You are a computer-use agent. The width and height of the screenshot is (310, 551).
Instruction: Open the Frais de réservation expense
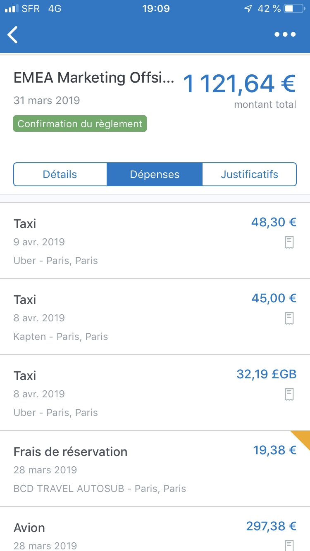pyautogui.click(x=124, y=469)
